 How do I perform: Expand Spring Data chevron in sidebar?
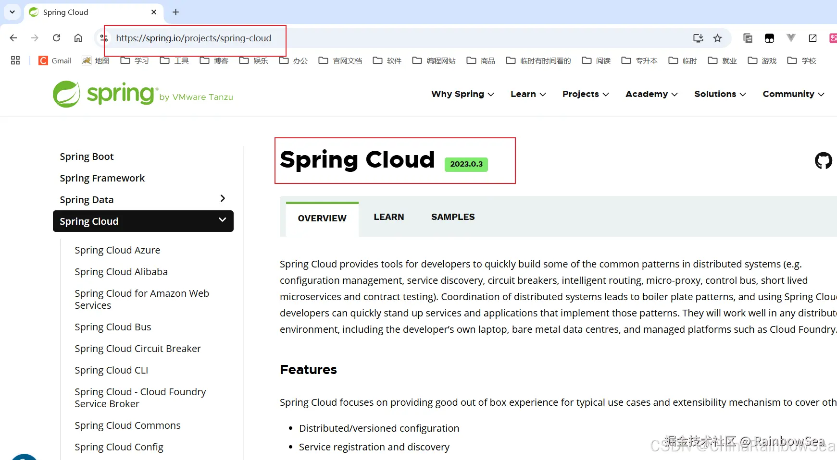click(223, 198)
